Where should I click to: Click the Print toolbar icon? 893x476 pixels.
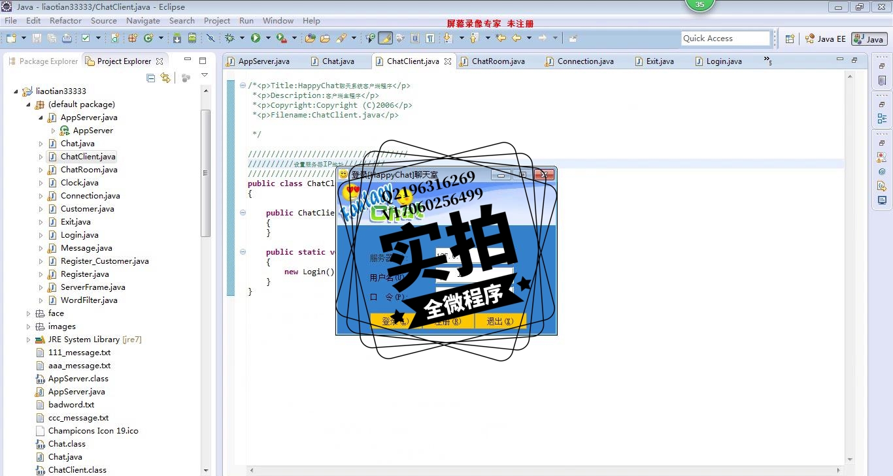point(67,39)
